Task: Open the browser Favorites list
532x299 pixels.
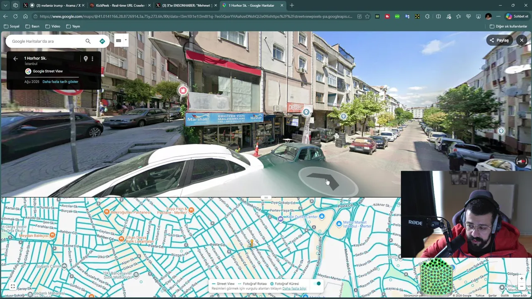Action: point(458,16)
